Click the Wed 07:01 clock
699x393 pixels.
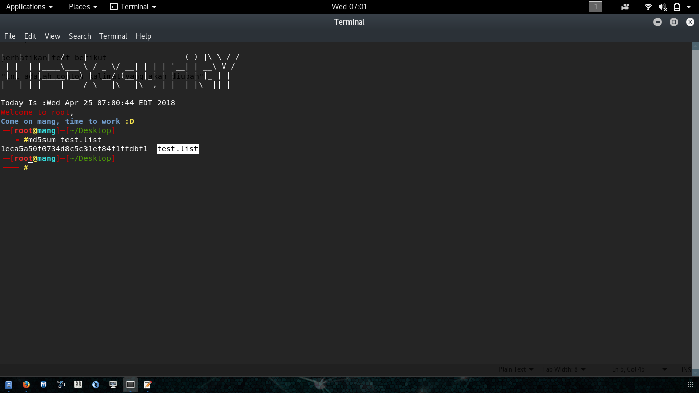tap(349, 7)
